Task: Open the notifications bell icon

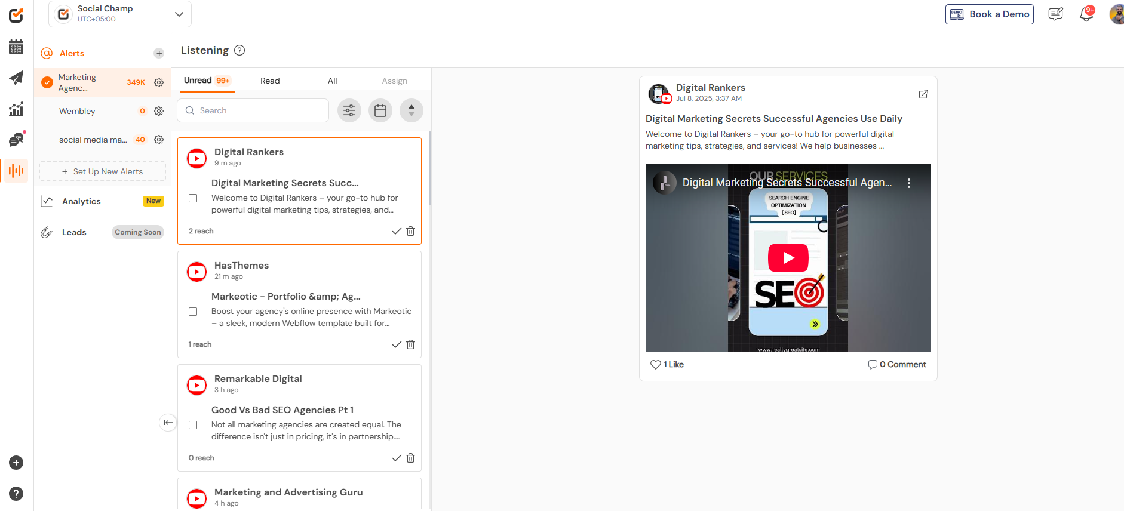Action: coord(1086,14)
